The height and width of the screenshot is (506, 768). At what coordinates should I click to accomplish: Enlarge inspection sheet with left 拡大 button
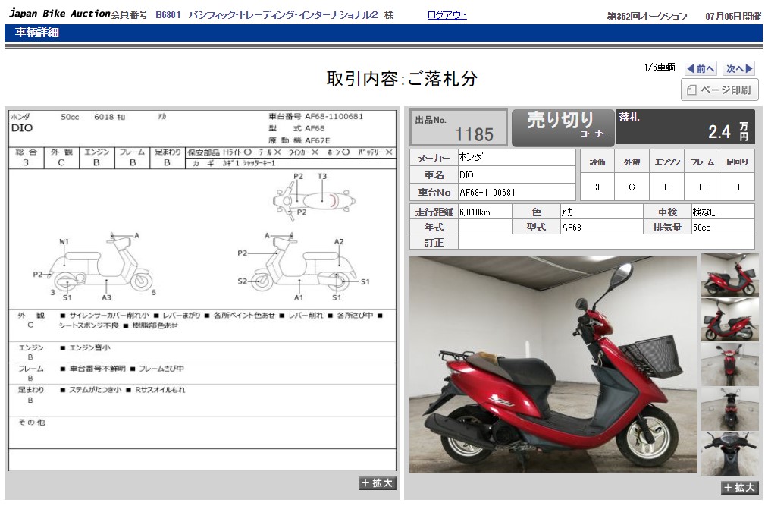coord(377,483)
